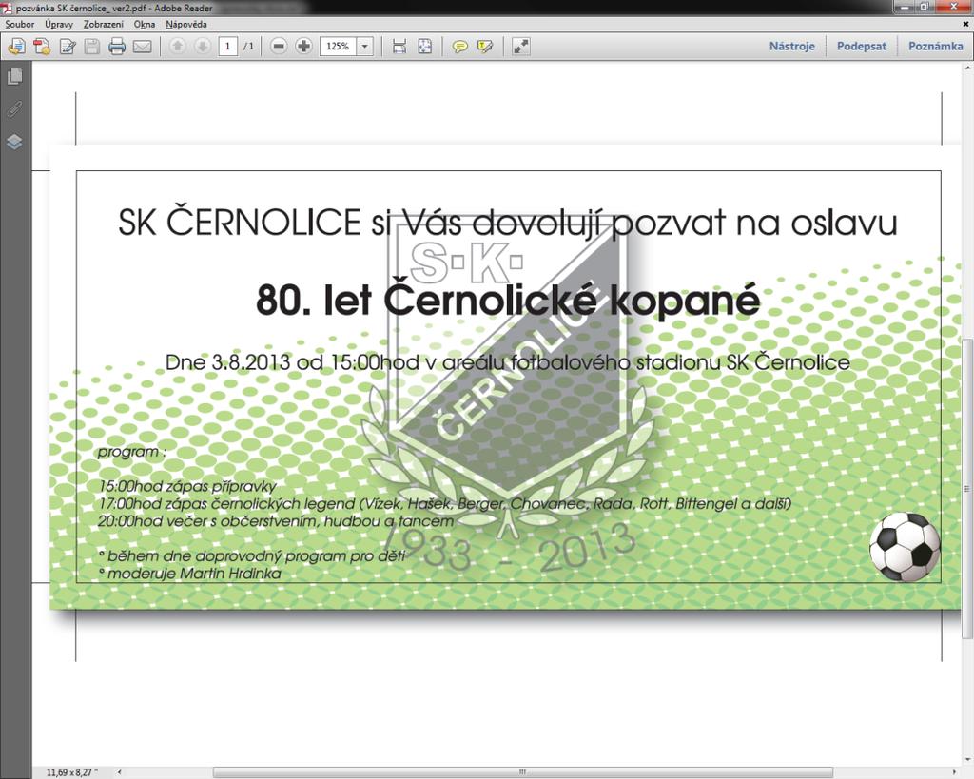
Task: Show layers panel
Action: coord(14,142)
